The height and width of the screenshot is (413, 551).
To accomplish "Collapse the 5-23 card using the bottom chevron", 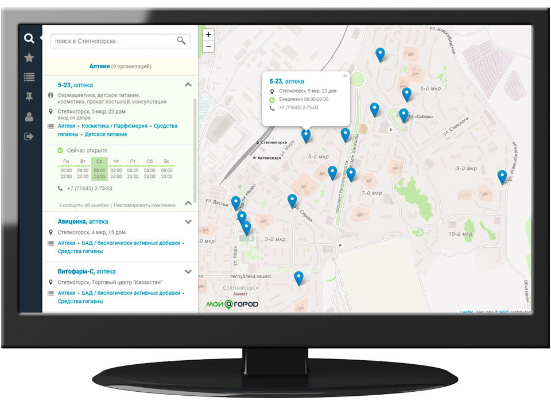I will 188,203.
